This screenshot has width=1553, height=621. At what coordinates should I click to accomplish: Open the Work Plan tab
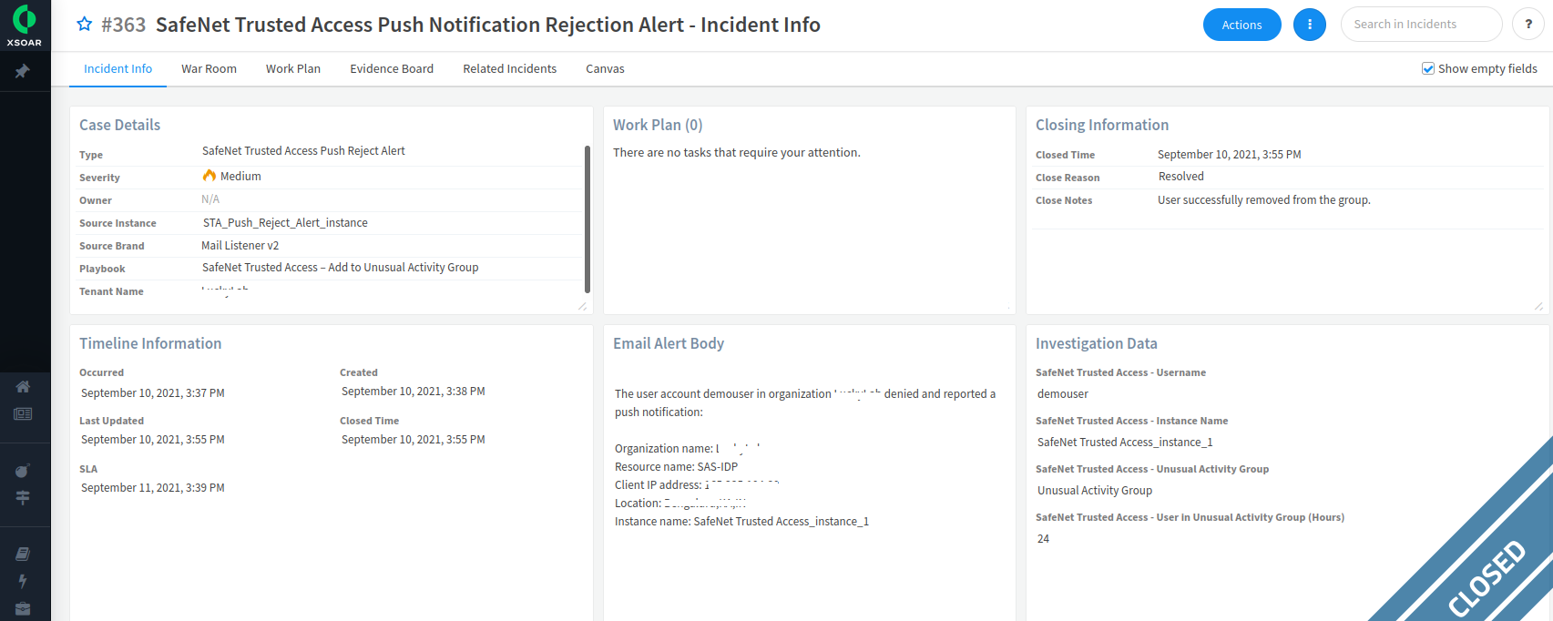293,68
